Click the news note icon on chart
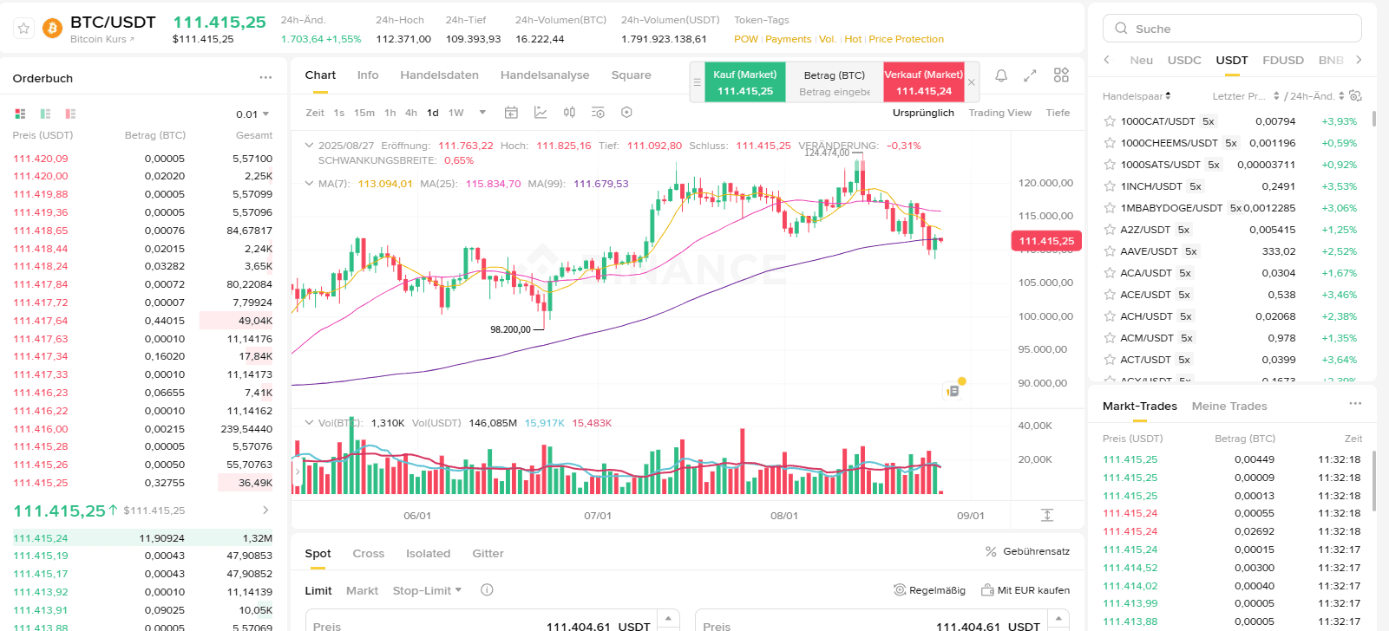 [953, 391]
